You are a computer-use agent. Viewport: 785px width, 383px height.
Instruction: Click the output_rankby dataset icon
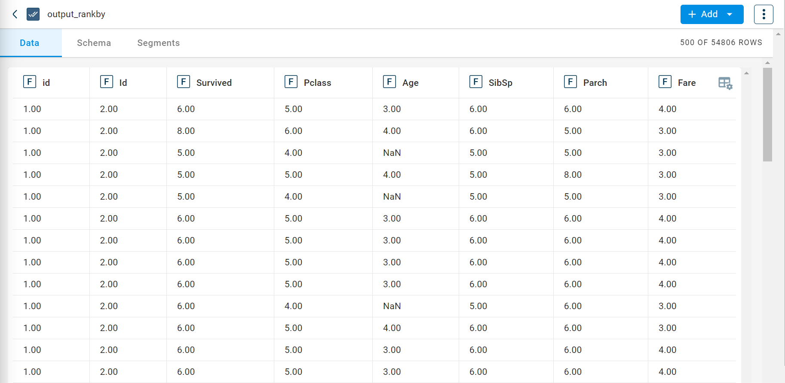[x=33, y=14]
